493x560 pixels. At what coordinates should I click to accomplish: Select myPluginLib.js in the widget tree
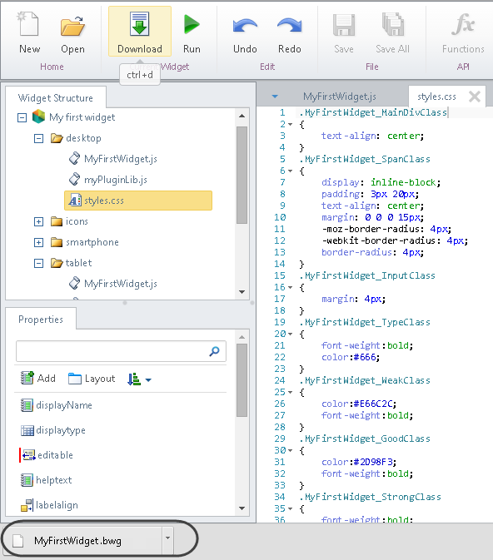point(116,180)
